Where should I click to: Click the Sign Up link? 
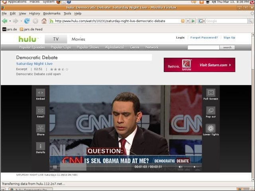pos(229,37)
